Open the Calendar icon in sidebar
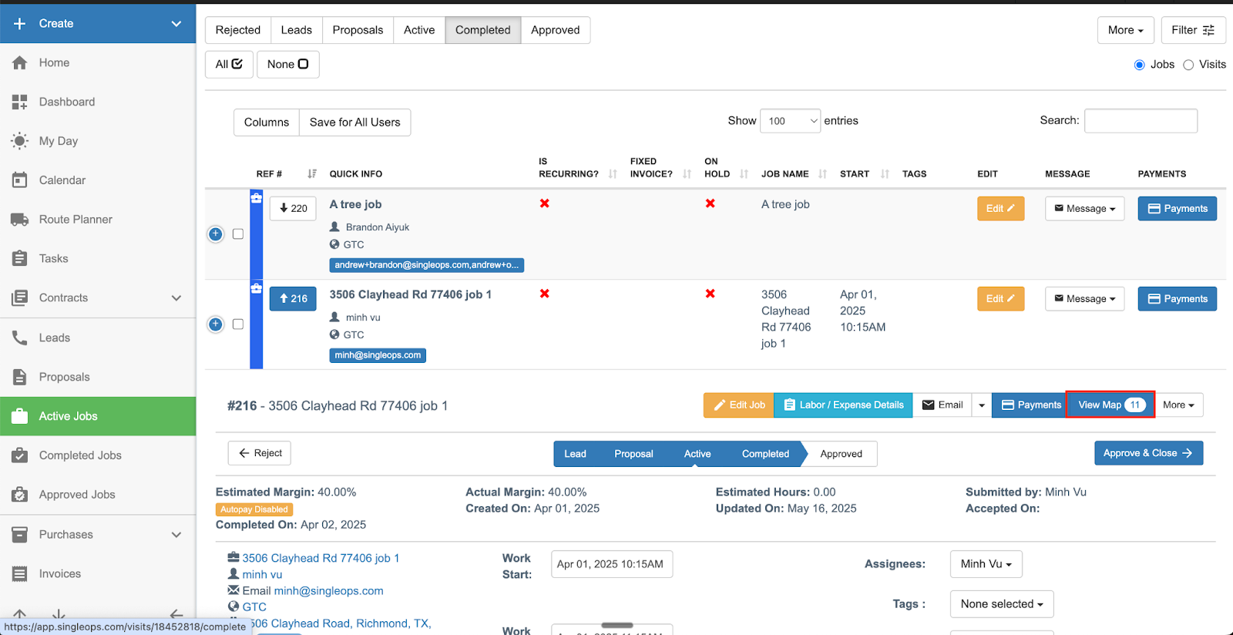The width and height of the screenshot is (1233, 635). pos(20,180)
